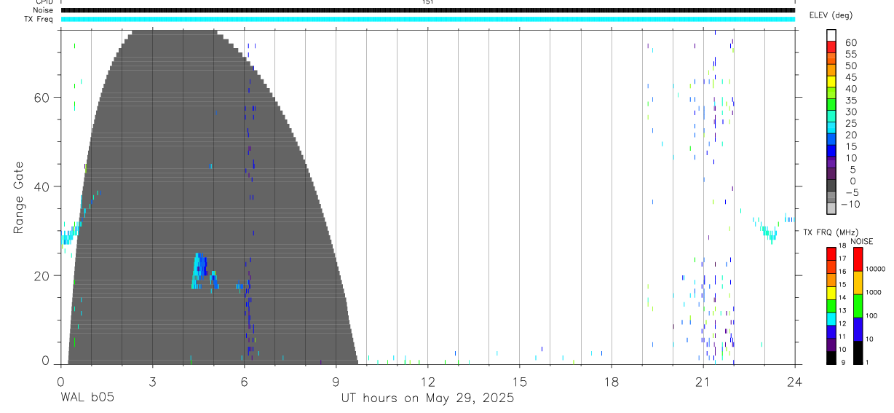Pick the blue segment of the NOISE bar
The height and width of the screenshot is (413, 894).
[x=858, y=329]
